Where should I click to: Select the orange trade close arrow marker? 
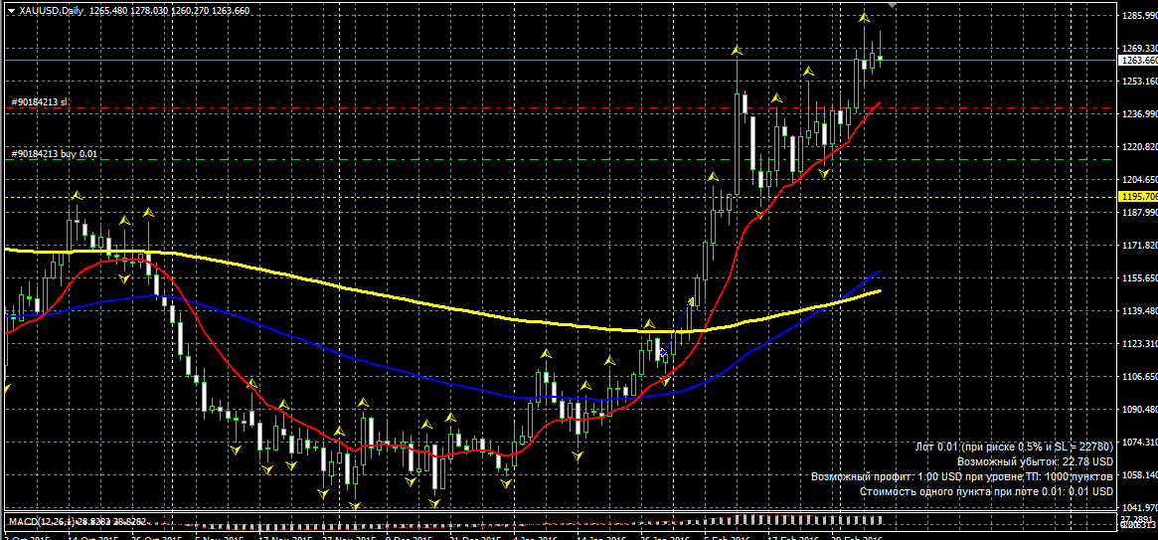[x=692, y=301]
